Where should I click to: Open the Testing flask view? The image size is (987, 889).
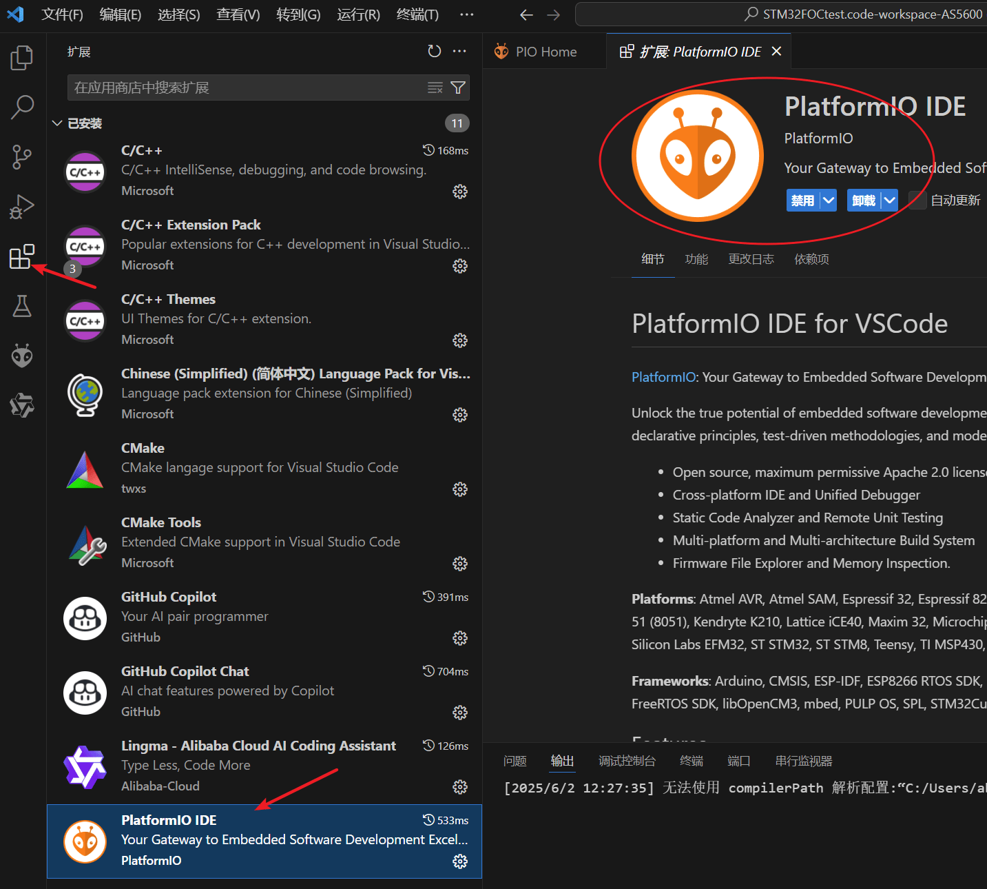pos(22,306)
